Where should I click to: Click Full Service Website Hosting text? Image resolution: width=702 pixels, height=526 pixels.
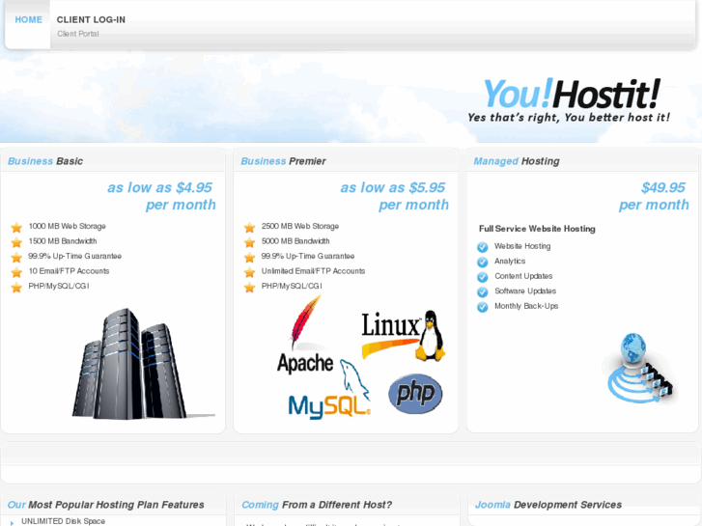pyautogui.click(x=537, y=229)
